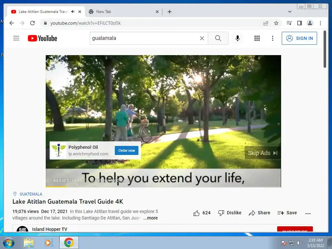Open a new tab with plus button
Viewport: 332px width, 249px height.
[169, 12]
